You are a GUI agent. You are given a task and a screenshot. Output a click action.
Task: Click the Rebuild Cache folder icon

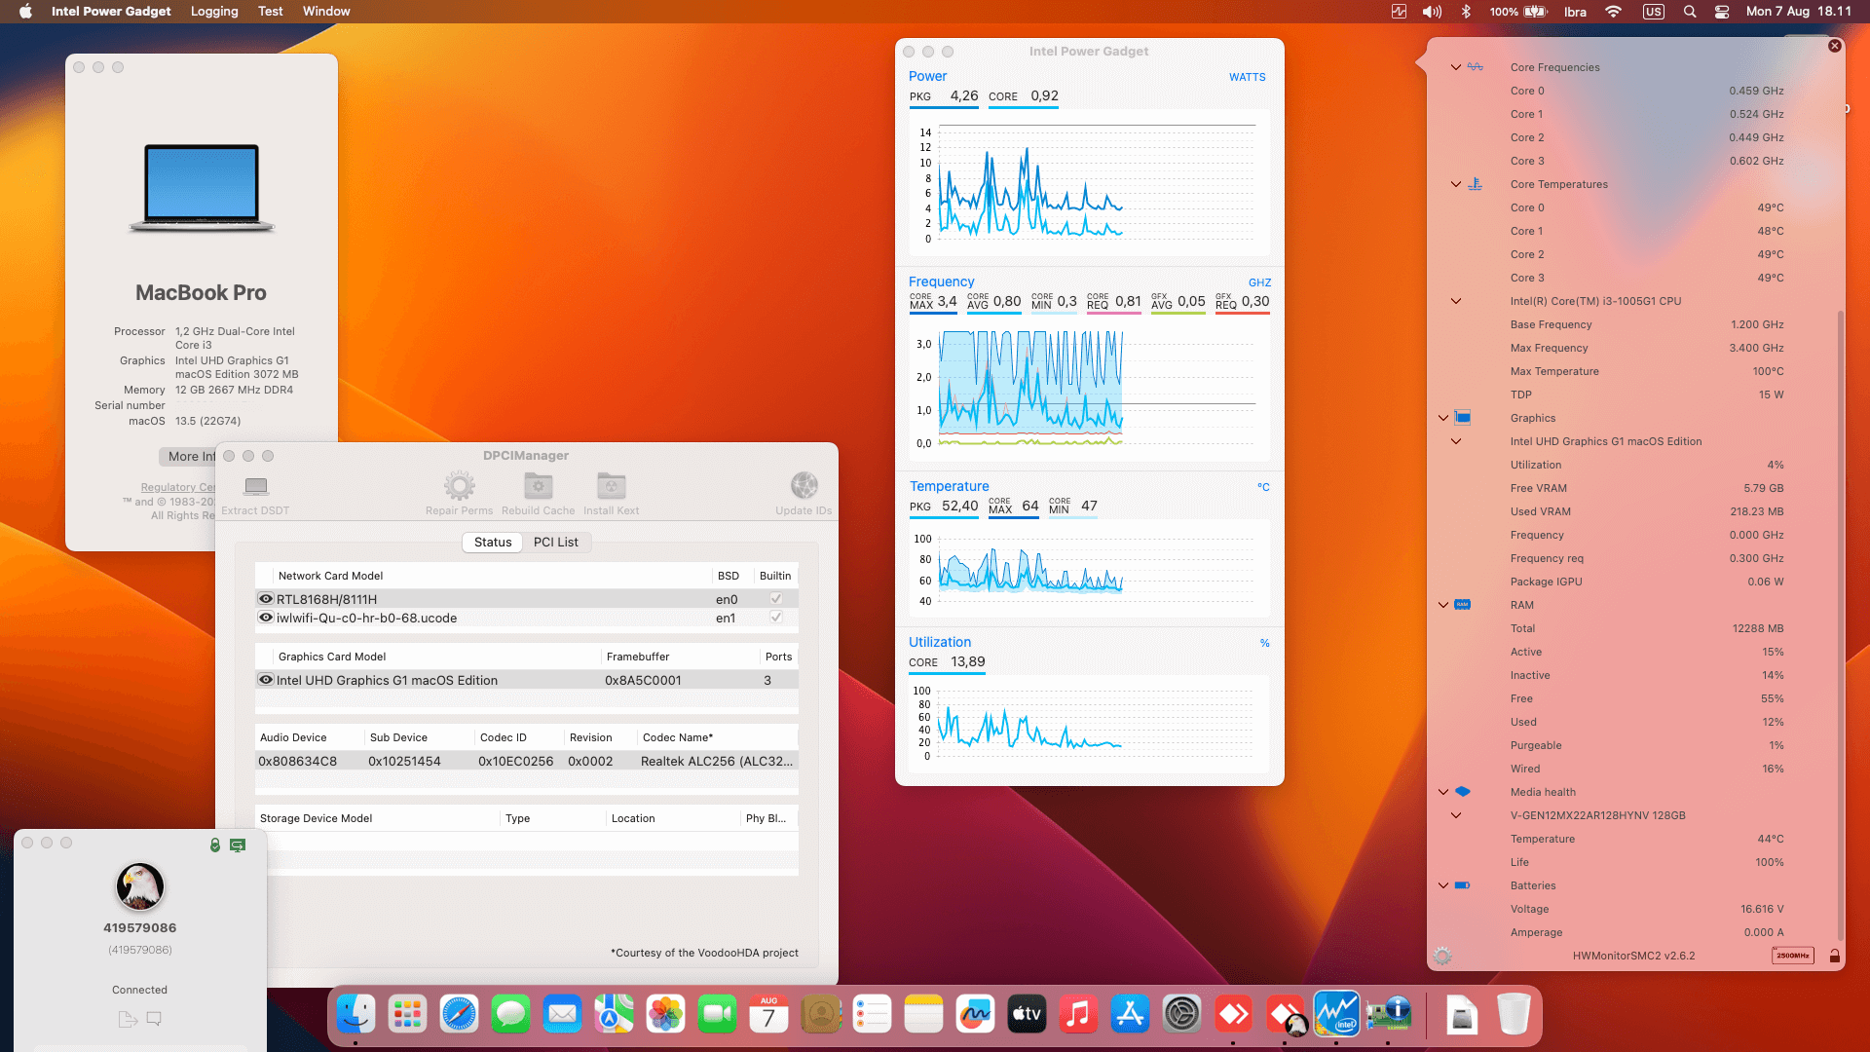tap(538, 485)
